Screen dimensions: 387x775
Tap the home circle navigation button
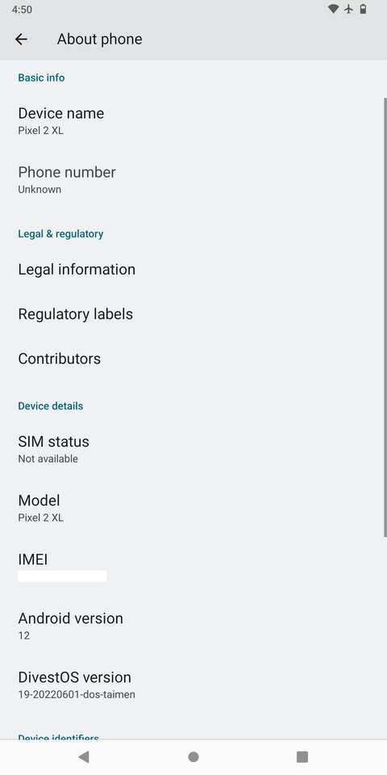pos(193,756)
